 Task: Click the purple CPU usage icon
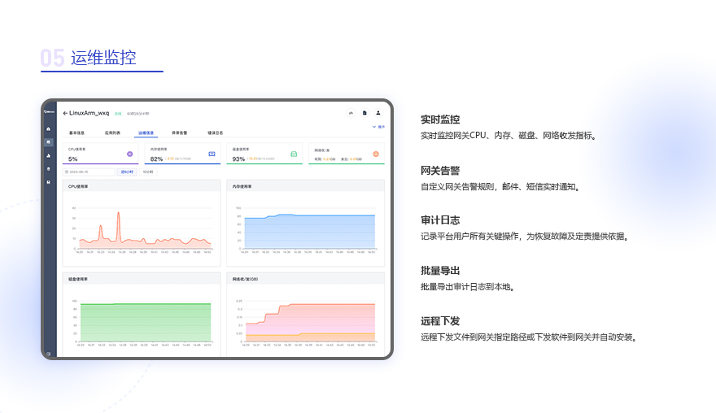(129, 154)
